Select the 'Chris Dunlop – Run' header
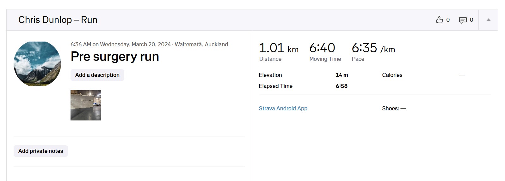This screenshot has width=505, height=181. pos(58,20)
